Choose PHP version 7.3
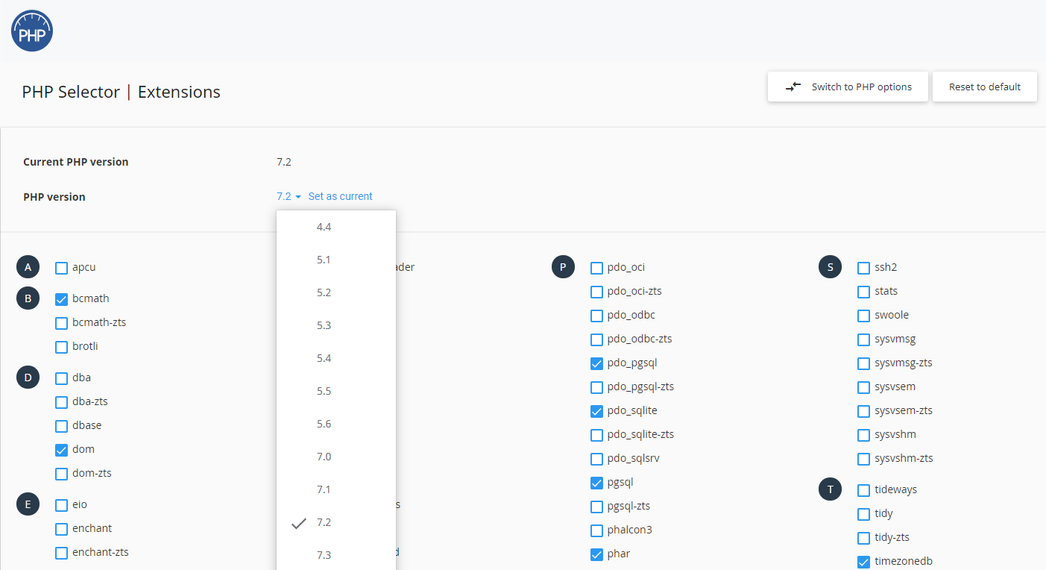Image resolution: width=1046 pixels, height=570 pixels. (336, 555)
